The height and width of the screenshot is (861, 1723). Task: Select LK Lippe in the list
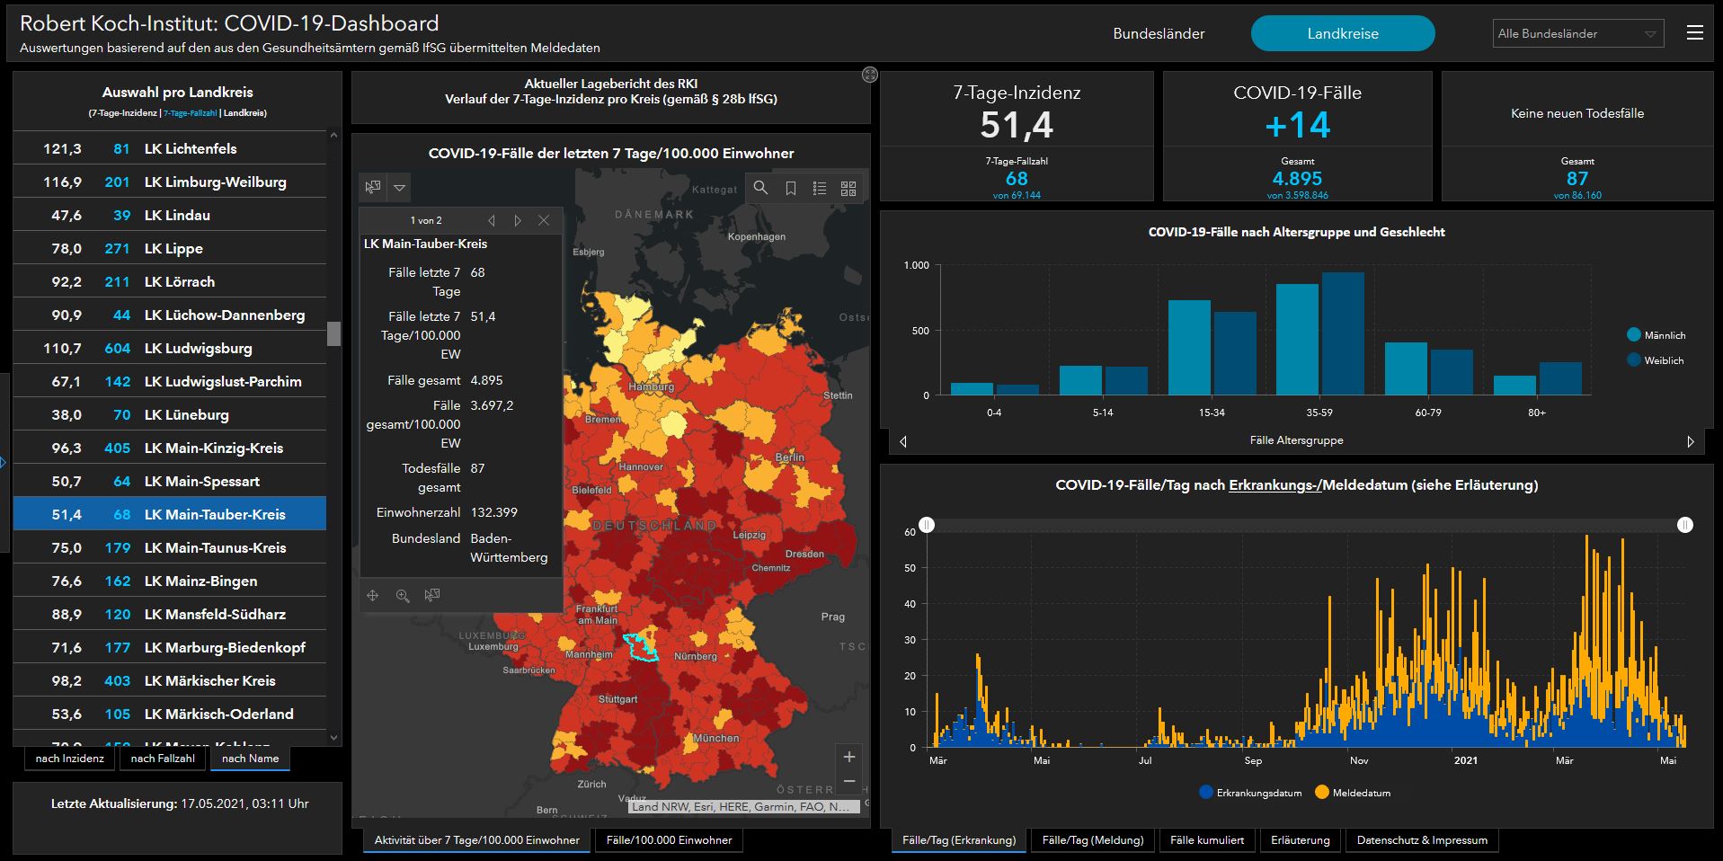(170, 248)
